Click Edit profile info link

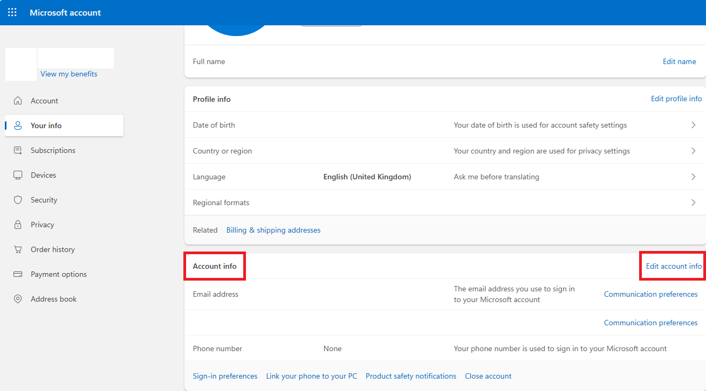pos(676,99)
